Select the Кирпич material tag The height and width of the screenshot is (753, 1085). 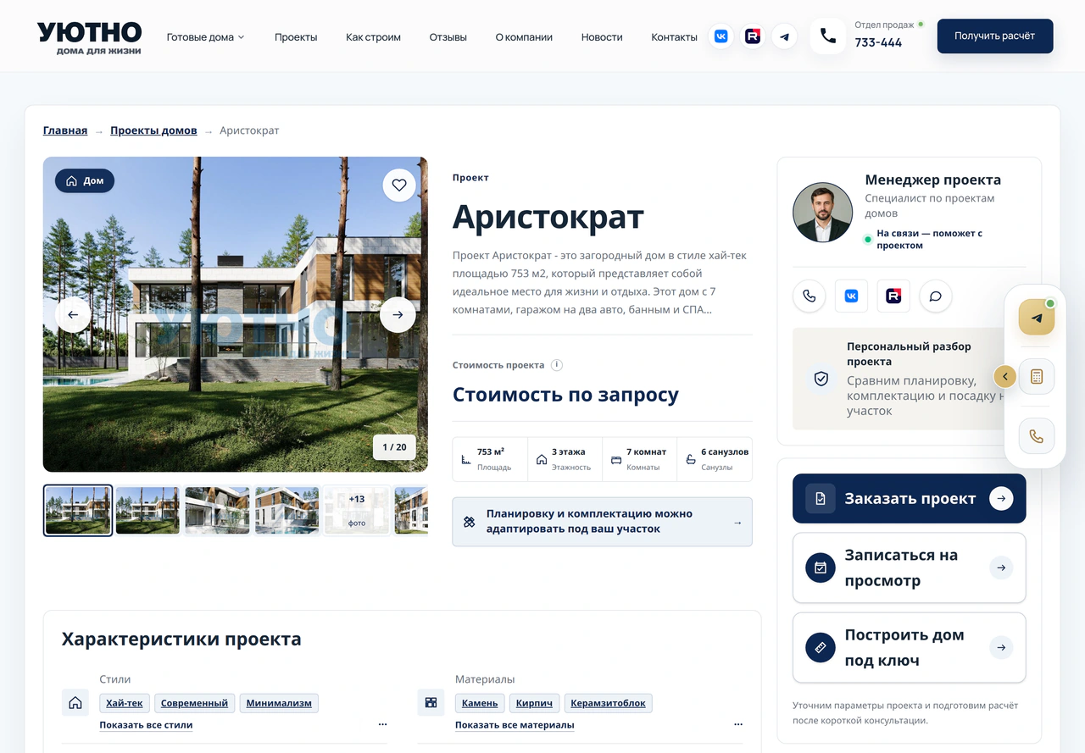pyautogui.click(x=534, y=703)
